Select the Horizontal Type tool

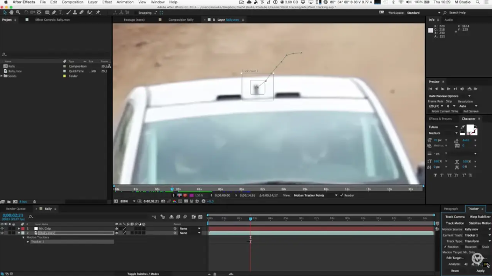click(x=60, y=13)
